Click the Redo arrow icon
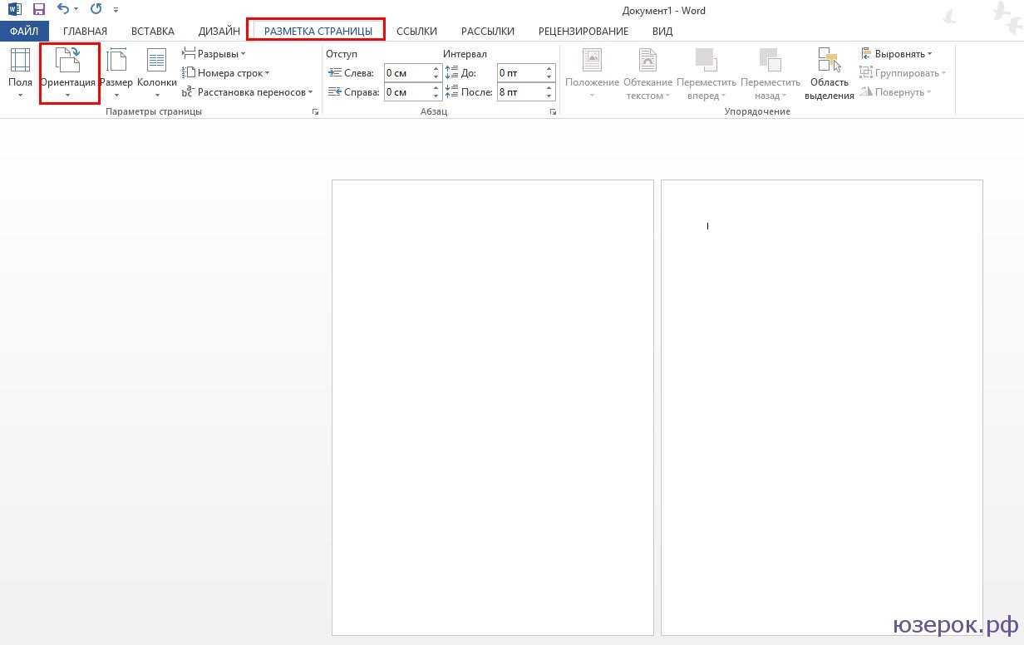Screen dimensions: 1024x645 [x=96, y=10]
